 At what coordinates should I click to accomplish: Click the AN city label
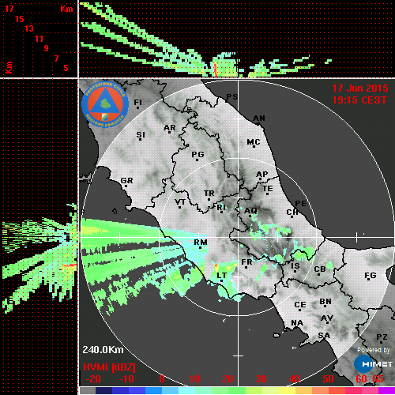click(259, 118)
